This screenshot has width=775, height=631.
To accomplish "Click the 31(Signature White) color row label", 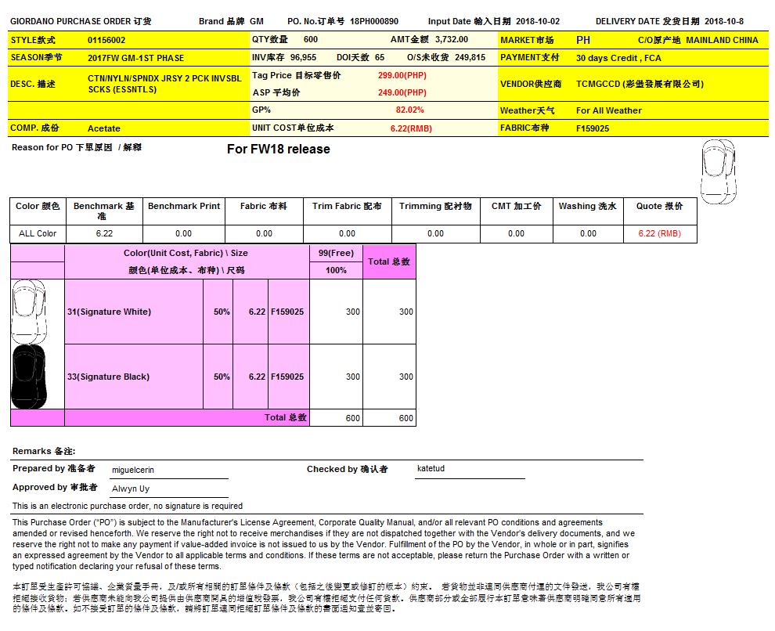I will click(109, 312).
